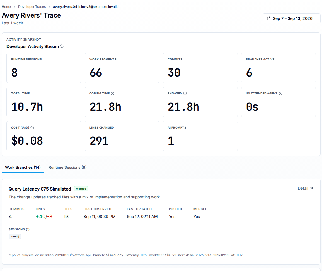Screen dimensions: 322x271
Task: Go to Home breadcrumb
Action: (x=6, y=7)
